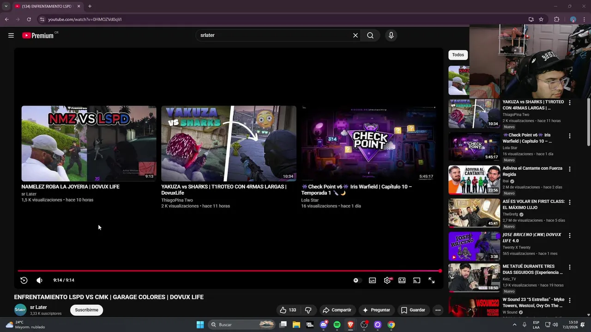Open Google Chrome from taskbar

click(x=391, y=325)
